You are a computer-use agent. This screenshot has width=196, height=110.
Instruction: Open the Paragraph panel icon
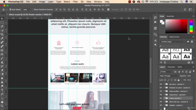tap(155, 45)
